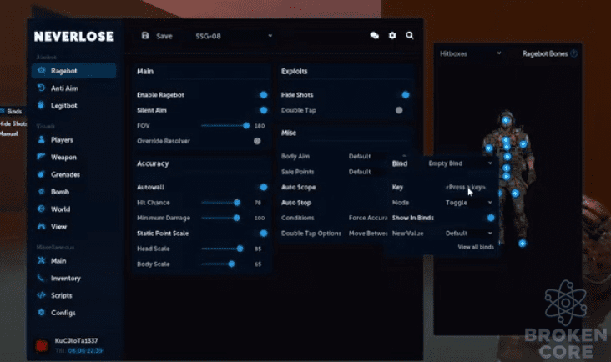Select the Players person icon
The height and width of the screenshot is (362, 611).
point(41,139)
